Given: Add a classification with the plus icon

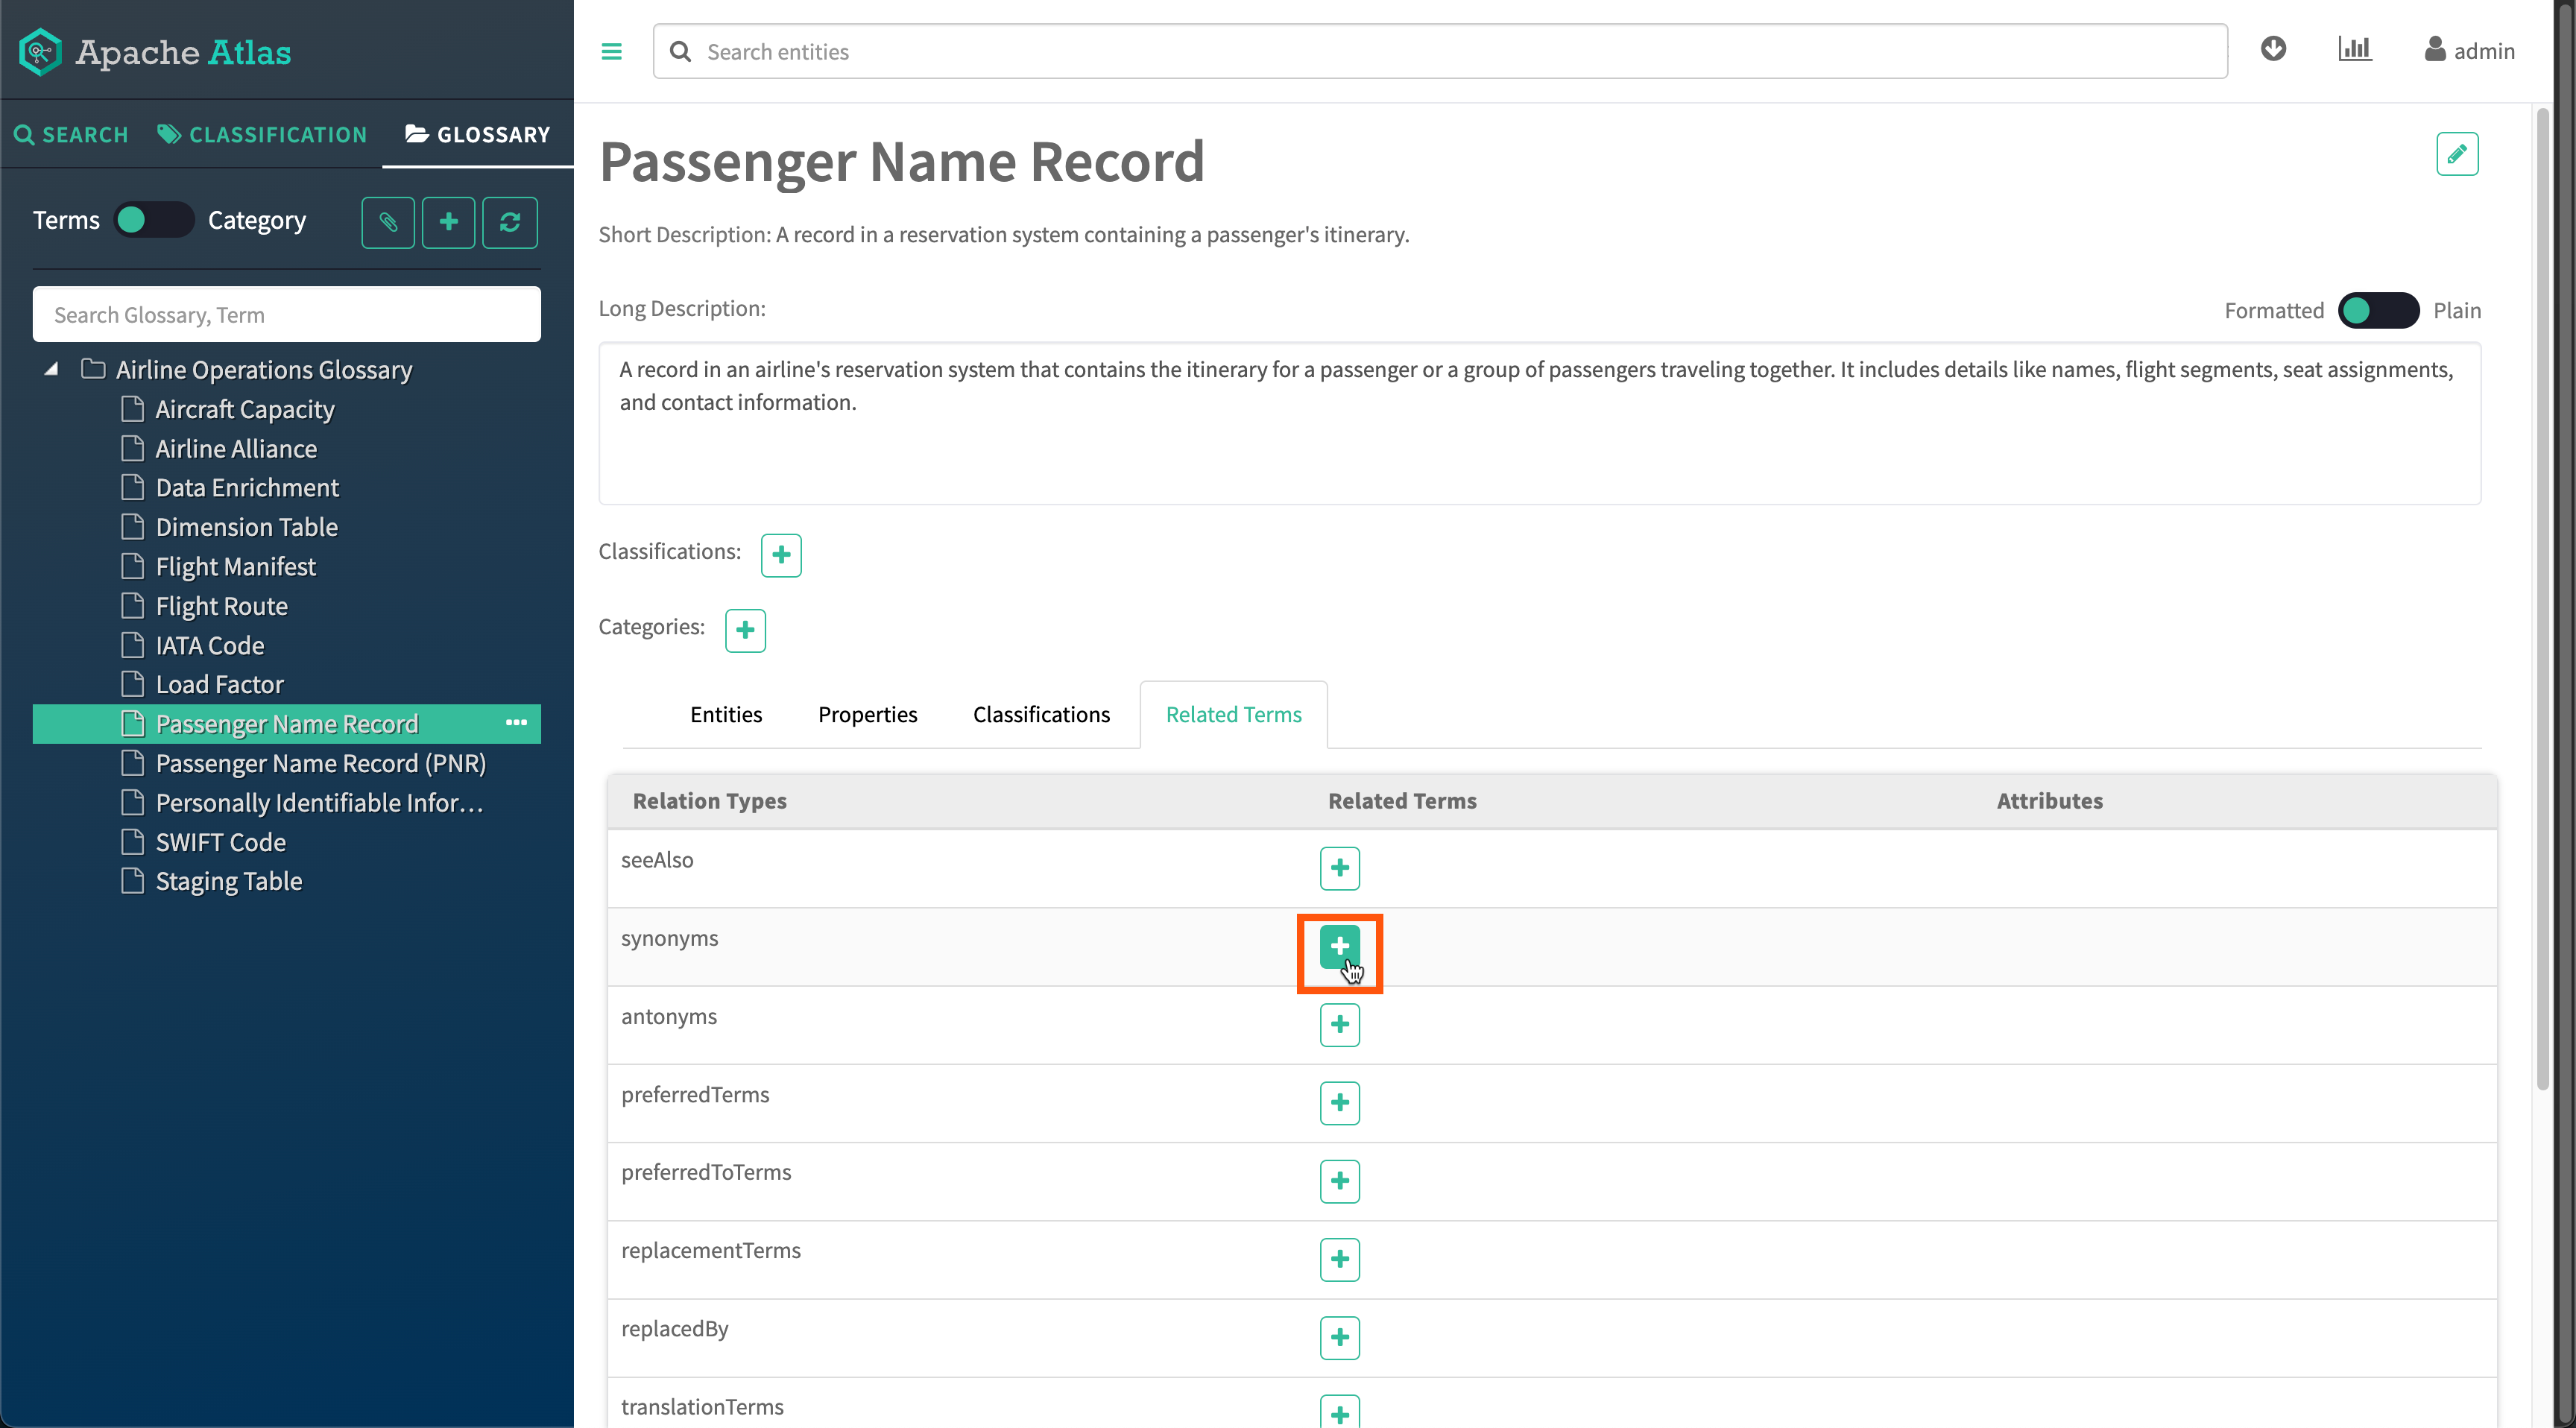Looking at the screenshot, I should click(780, 554).
